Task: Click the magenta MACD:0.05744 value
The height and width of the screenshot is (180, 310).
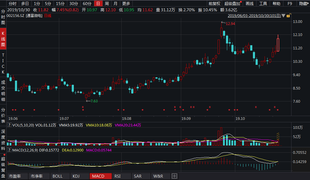Action: pyautogui.click(x=99, y=150)
